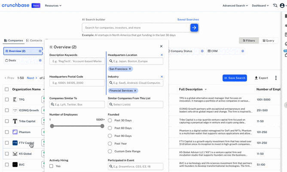This screenshot has width=287, height=172.
Task: Clear the Headquarters Location filter
Action: (x=162, y=55)
